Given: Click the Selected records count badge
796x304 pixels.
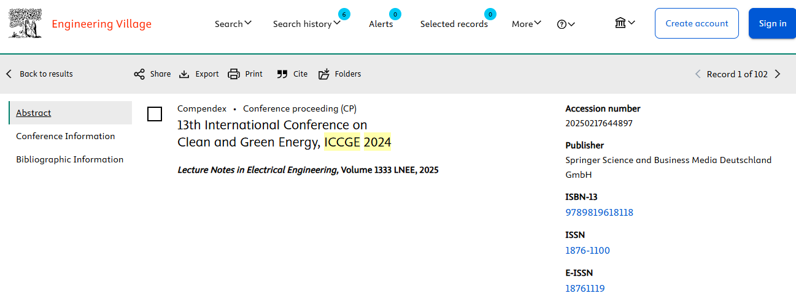Looking at the screenshot, I should (x=490, y=13).
